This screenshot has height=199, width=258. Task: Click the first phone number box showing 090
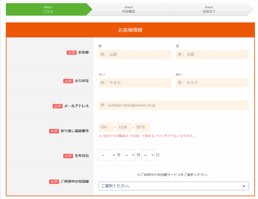(106, 127)
